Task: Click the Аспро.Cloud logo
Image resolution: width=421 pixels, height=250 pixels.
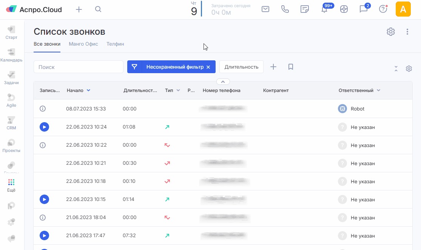Action: click(34, 9)
